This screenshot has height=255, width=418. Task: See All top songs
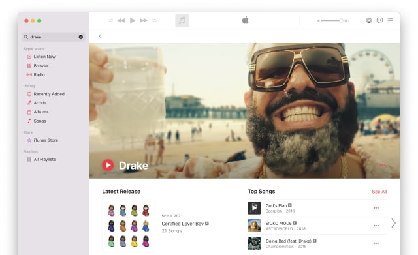click(x=379, y=192)
